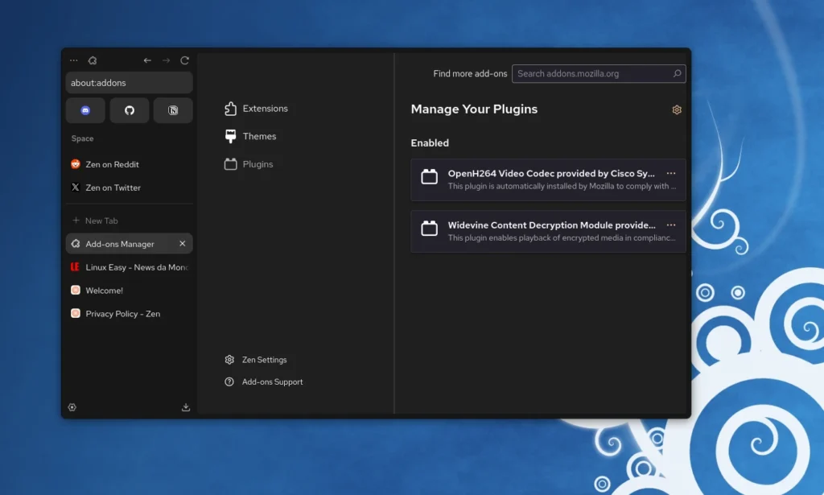
Task: Open the pinned Discord tab
Action: click(x=85, y=110)
